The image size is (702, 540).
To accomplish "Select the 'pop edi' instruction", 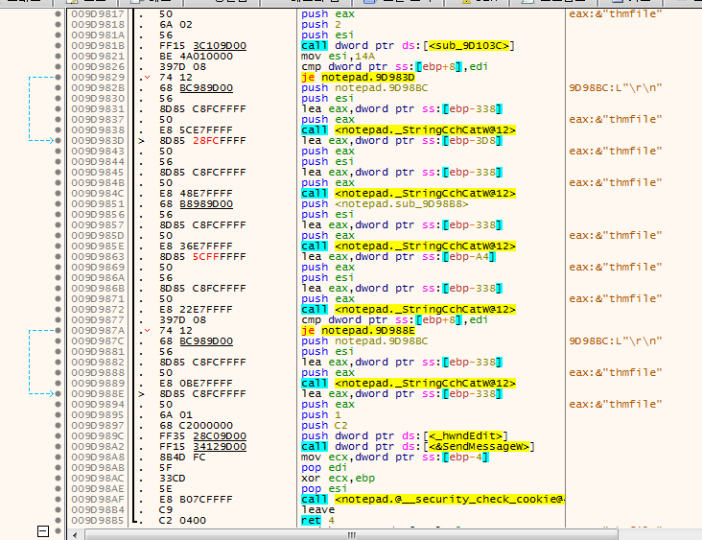I will [324, 467].
